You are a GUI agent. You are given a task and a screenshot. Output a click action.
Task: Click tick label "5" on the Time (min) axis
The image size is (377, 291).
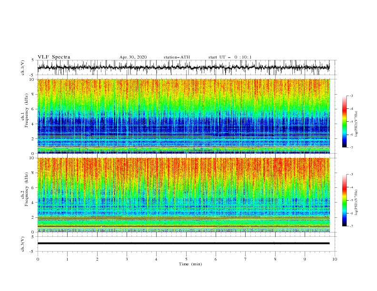186,259
